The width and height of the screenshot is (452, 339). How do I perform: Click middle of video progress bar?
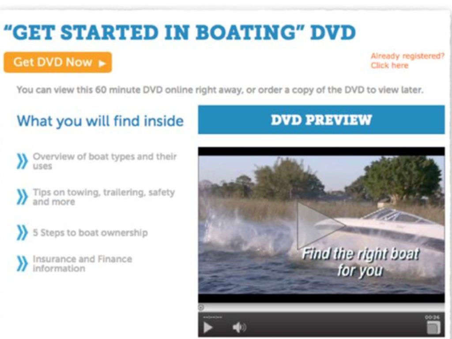point(321,308)
